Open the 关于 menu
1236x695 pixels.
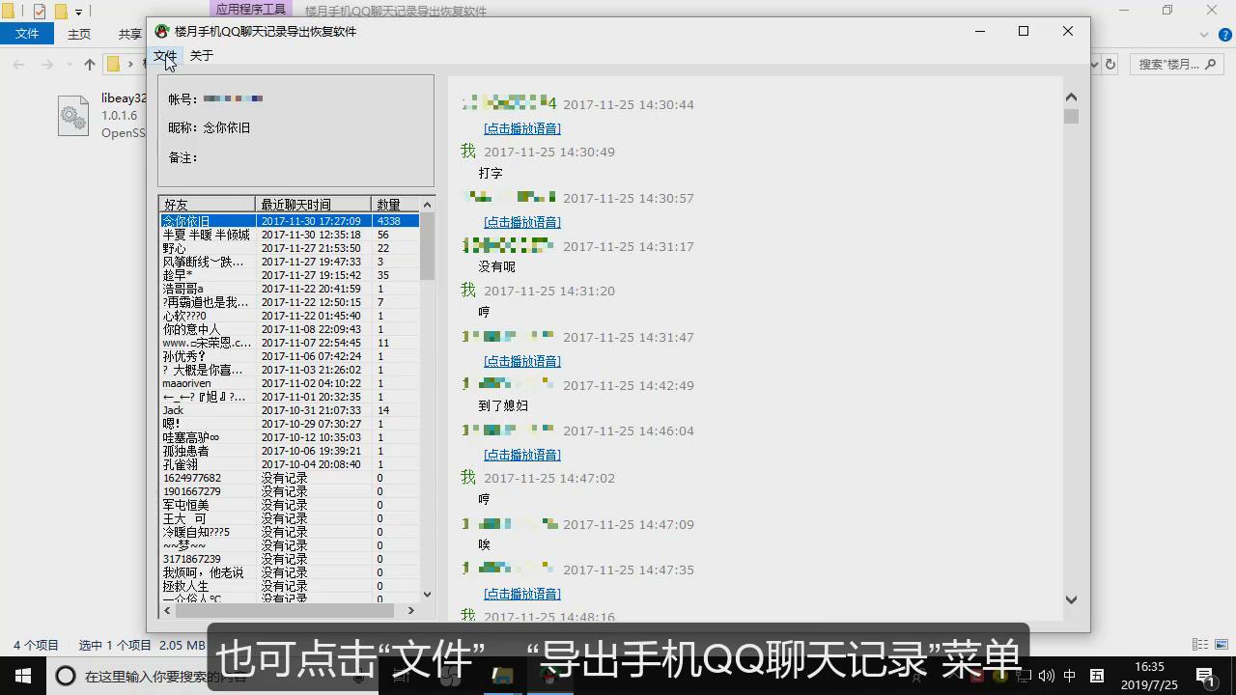point(202,56)
